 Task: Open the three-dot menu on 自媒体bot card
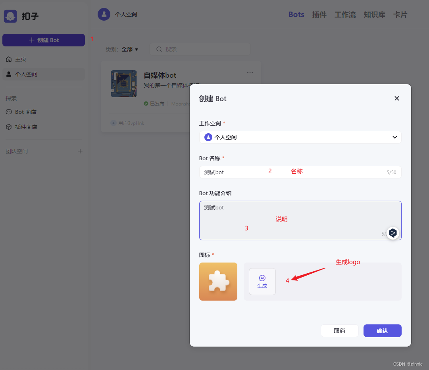pos(250,73)
